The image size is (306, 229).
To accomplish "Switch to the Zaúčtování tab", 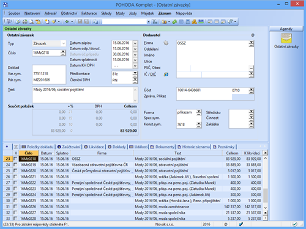I will 69,147.
